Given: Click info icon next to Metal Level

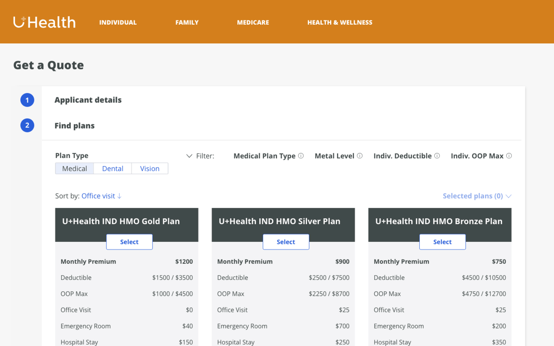Looking at the screenshot, I should coord(360,156).
